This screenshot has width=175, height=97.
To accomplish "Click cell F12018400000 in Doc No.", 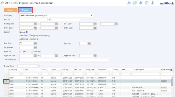I will 32,87.
